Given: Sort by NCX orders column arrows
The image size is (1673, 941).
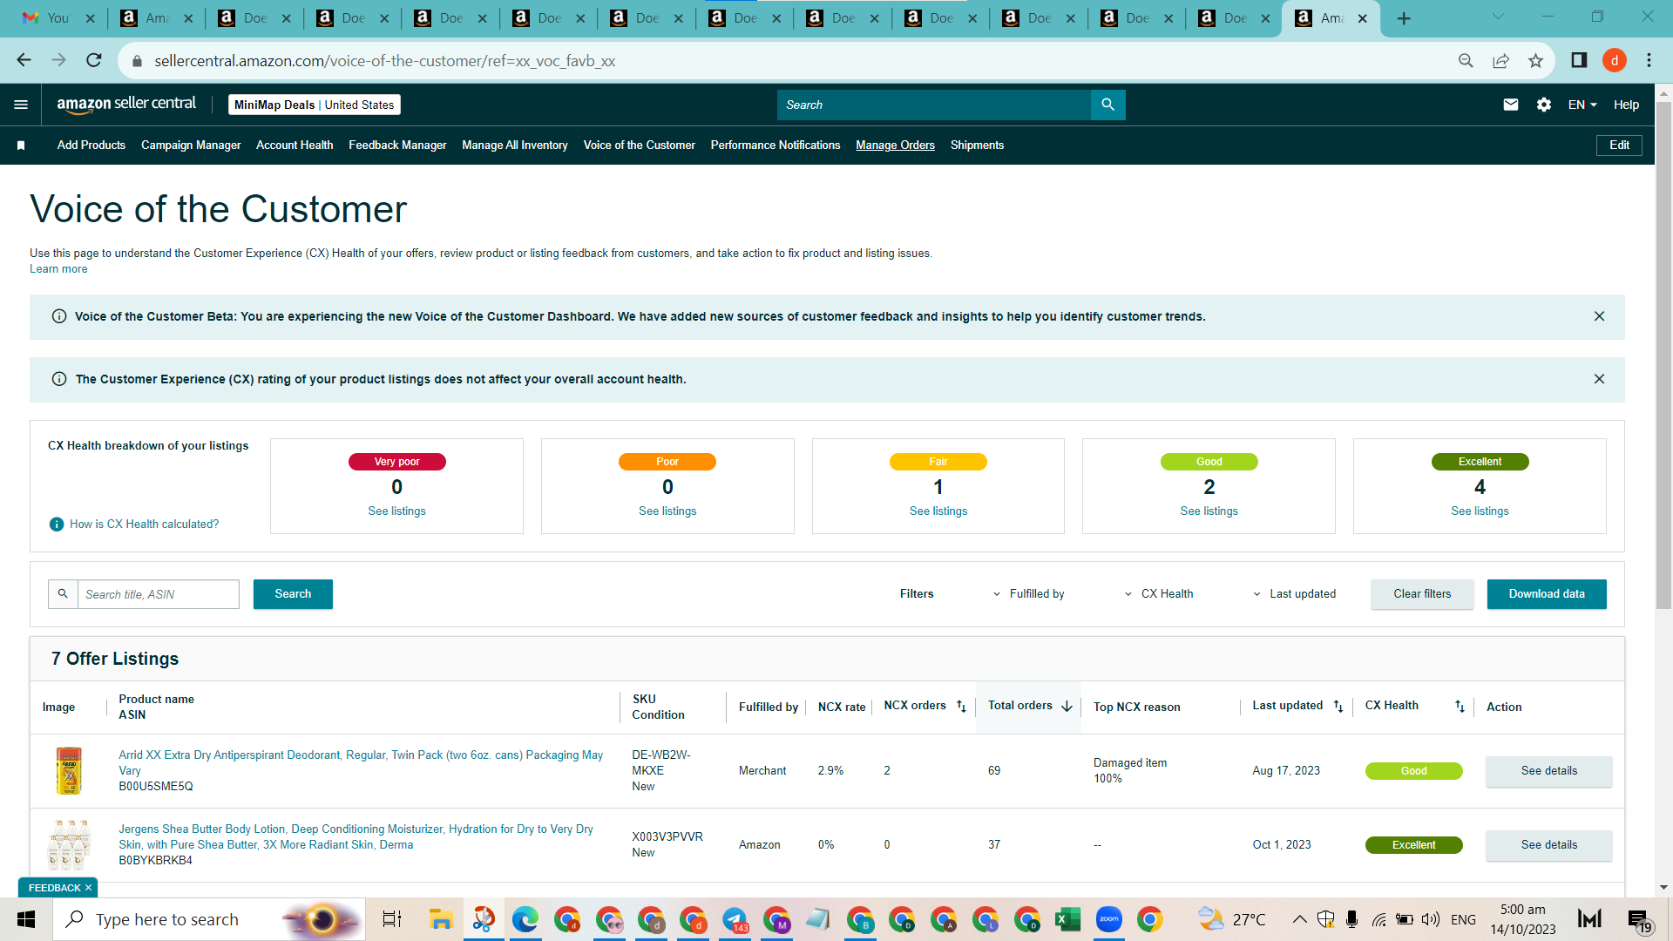Looking at the screenshot, I should click(x=961, y=707).
